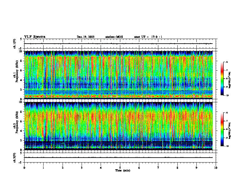Click the "2" kHz tick on ch.2 axis
The height and width of the screenshot is (188, 243).
[21, 140]
